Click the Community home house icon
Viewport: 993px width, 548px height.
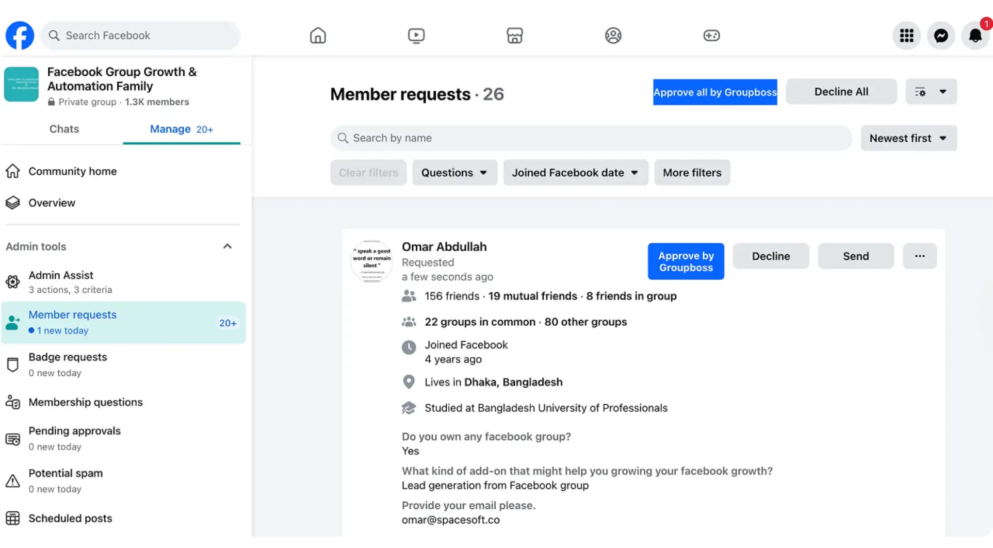[x=13, y=171]
